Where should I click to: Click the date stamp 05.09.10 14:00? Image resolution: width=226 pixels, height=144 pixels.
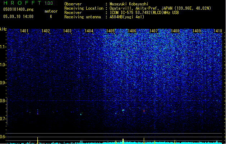tap(18, 17)
